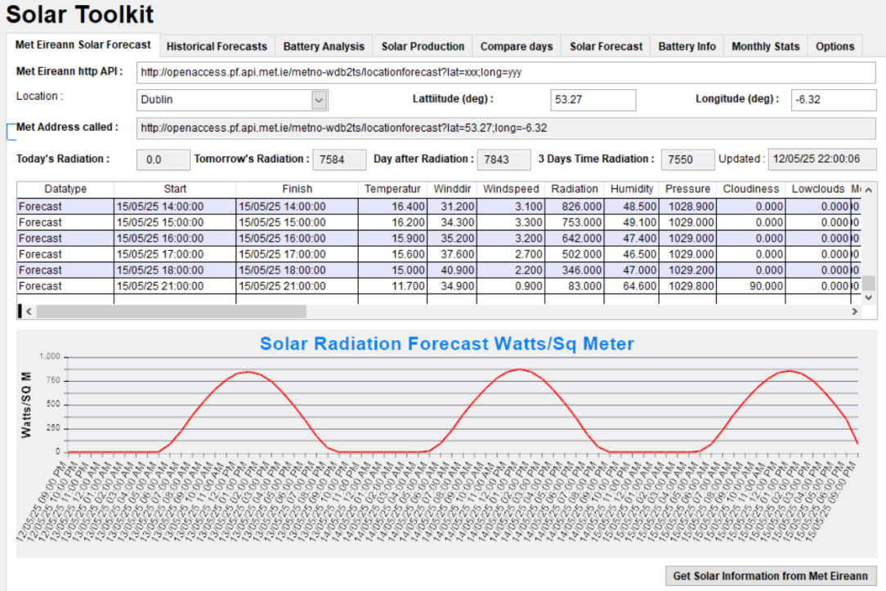
Task: Go to the Compare days tab
Action: pos(517,47)
